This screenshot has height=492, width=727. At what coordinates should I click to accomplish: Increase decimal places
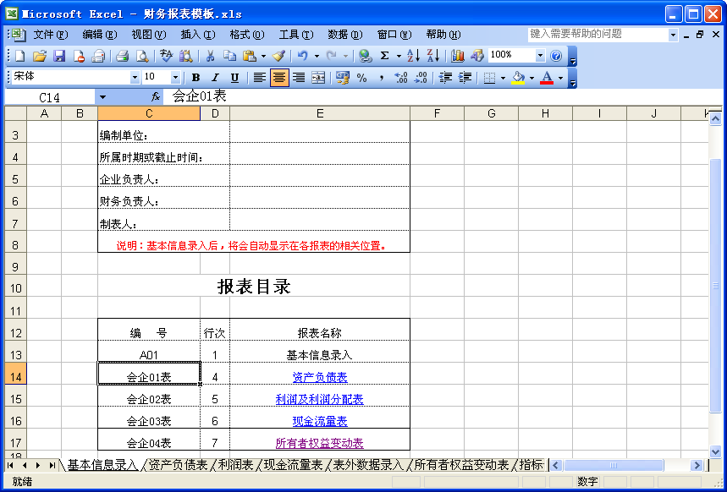tap(401, 78)
